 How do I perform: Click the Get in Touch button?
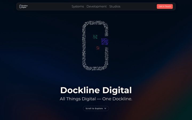click(x=165, y=6)
